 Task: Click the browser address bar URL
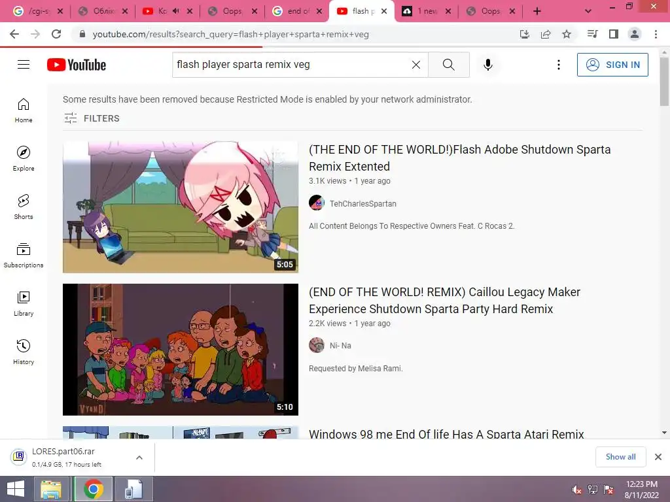click(231, 34)
